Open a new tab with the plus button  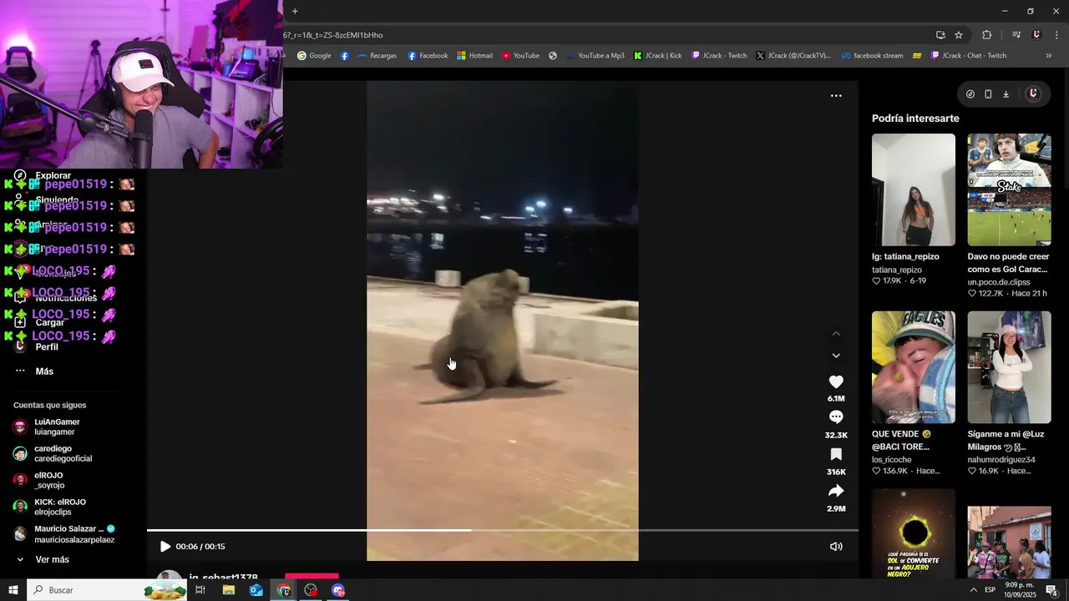(295, 11)
